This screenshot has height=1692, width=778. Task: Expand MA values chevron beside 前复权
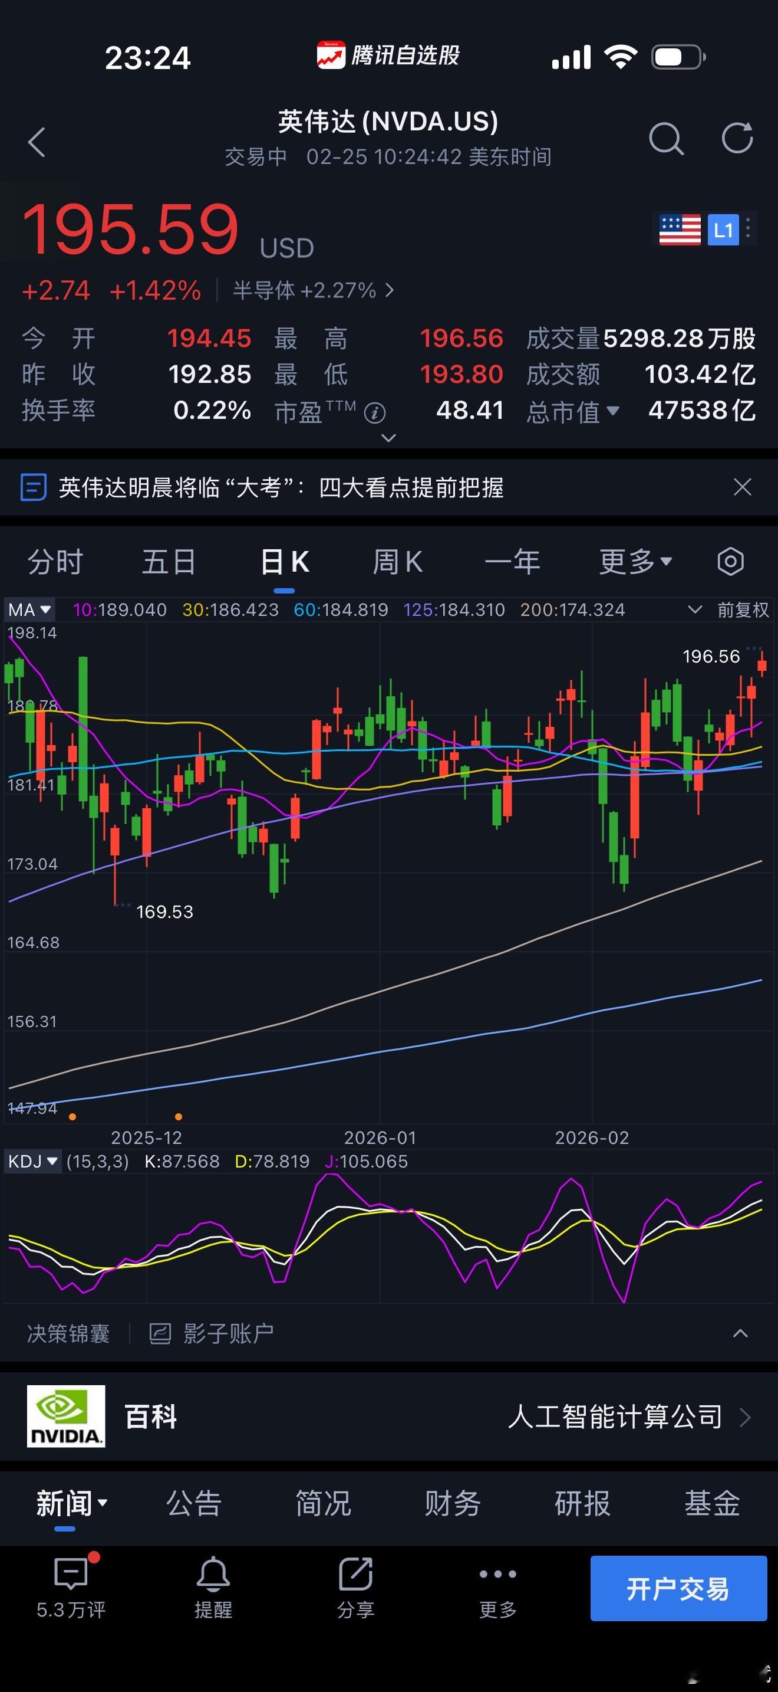[695, 609]
